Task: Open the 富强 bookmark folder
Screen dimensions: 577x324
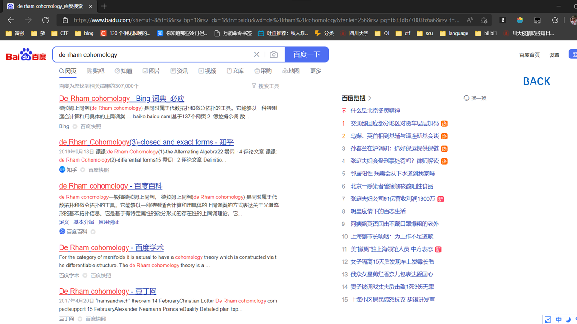Action: pos(15,33)
